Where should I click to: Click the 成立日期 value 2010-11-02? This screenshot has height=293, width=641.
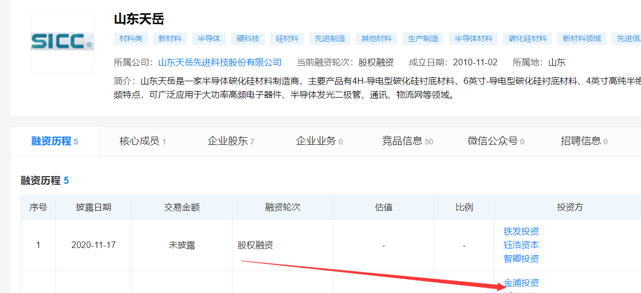click(475, 63)
